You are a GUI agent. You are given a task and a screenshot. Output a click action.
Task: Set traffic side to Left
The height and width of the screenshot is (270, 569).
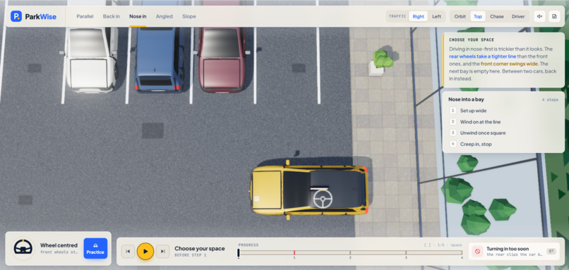pos(436,16)
